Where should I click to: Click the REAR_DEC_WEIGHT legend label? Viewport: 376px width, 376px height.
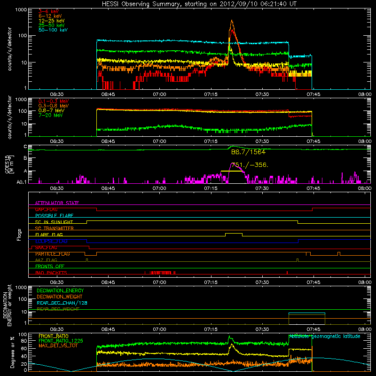tap(58, 309)
